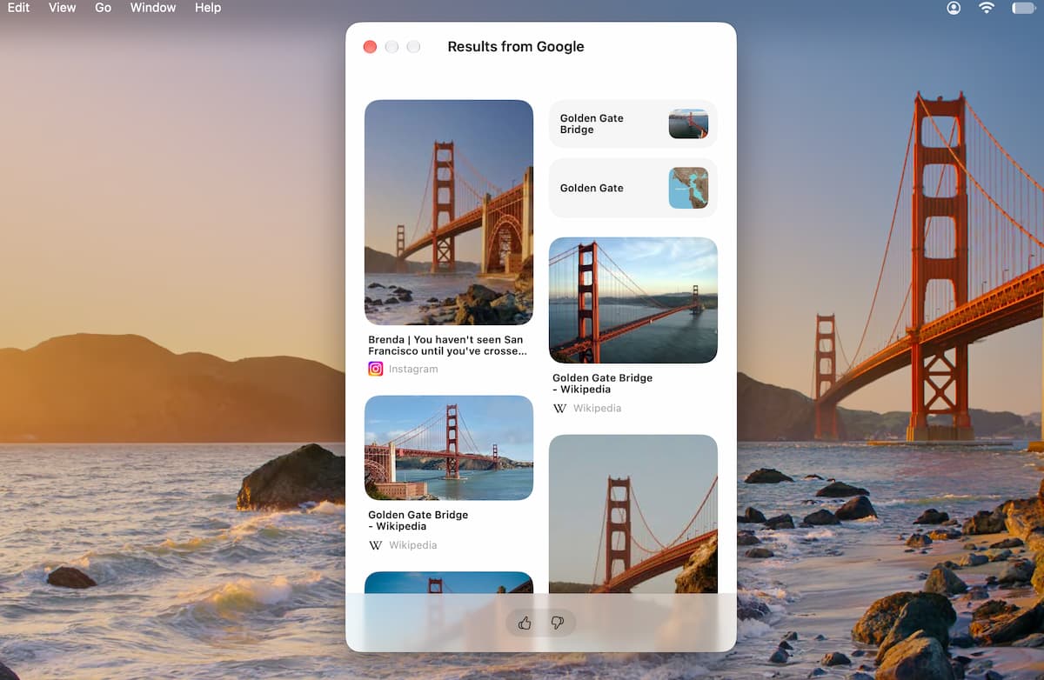The height and width of the screenshot is (680, 1044).
Task: Open the tall bridge tower photo against gray sky
Action: [633, 514]
